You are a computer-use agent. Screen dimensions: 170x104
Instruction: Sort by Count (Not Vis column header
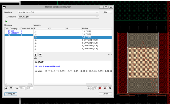(27, 29)
